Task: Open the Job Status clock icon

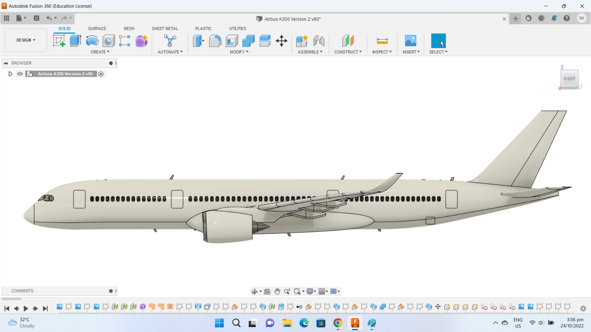Action: tap(541, 18)
